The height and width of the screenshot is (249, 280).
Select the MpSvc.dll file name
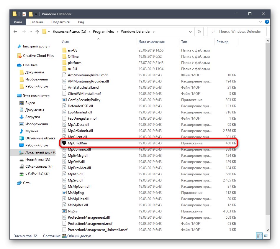[76, 180]
